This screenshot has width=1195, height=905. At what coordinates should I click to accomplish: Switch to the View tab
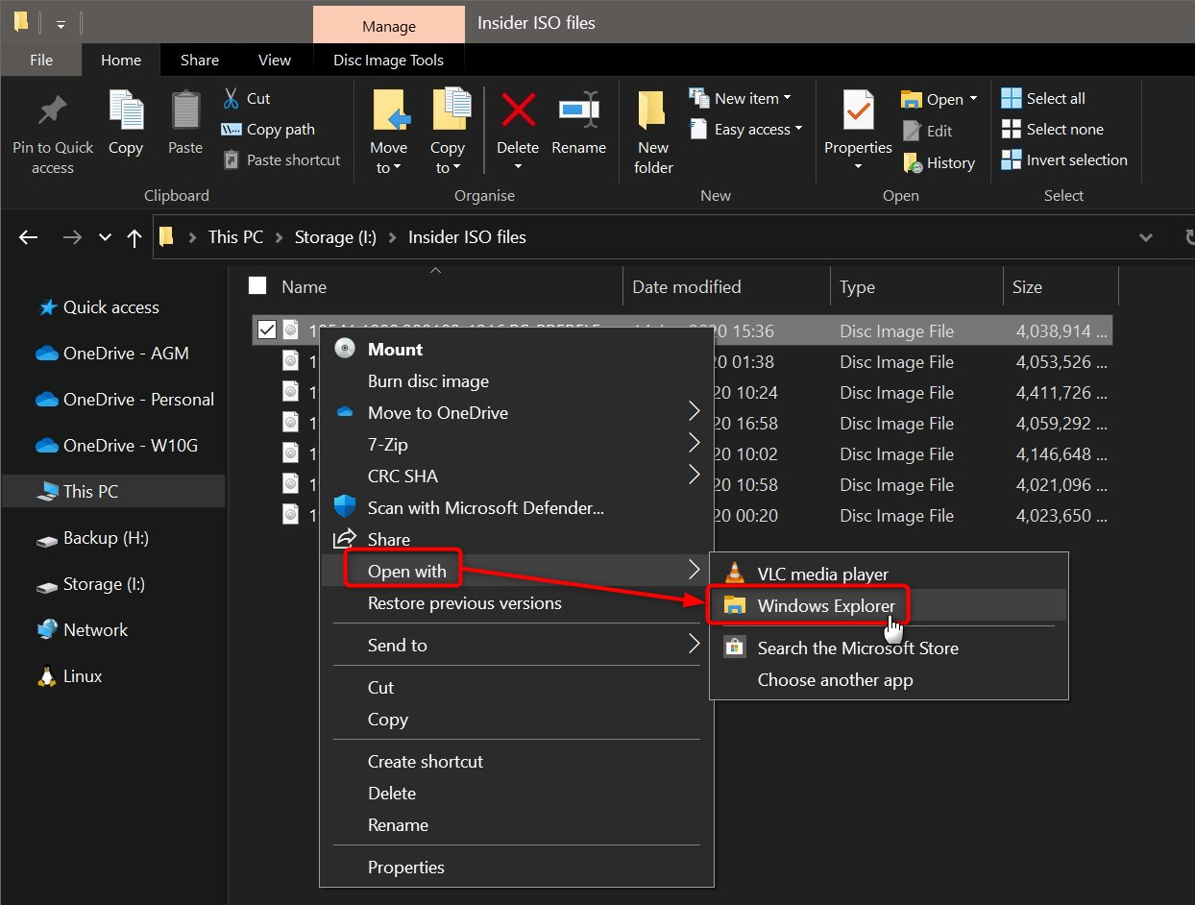point(274,60)
